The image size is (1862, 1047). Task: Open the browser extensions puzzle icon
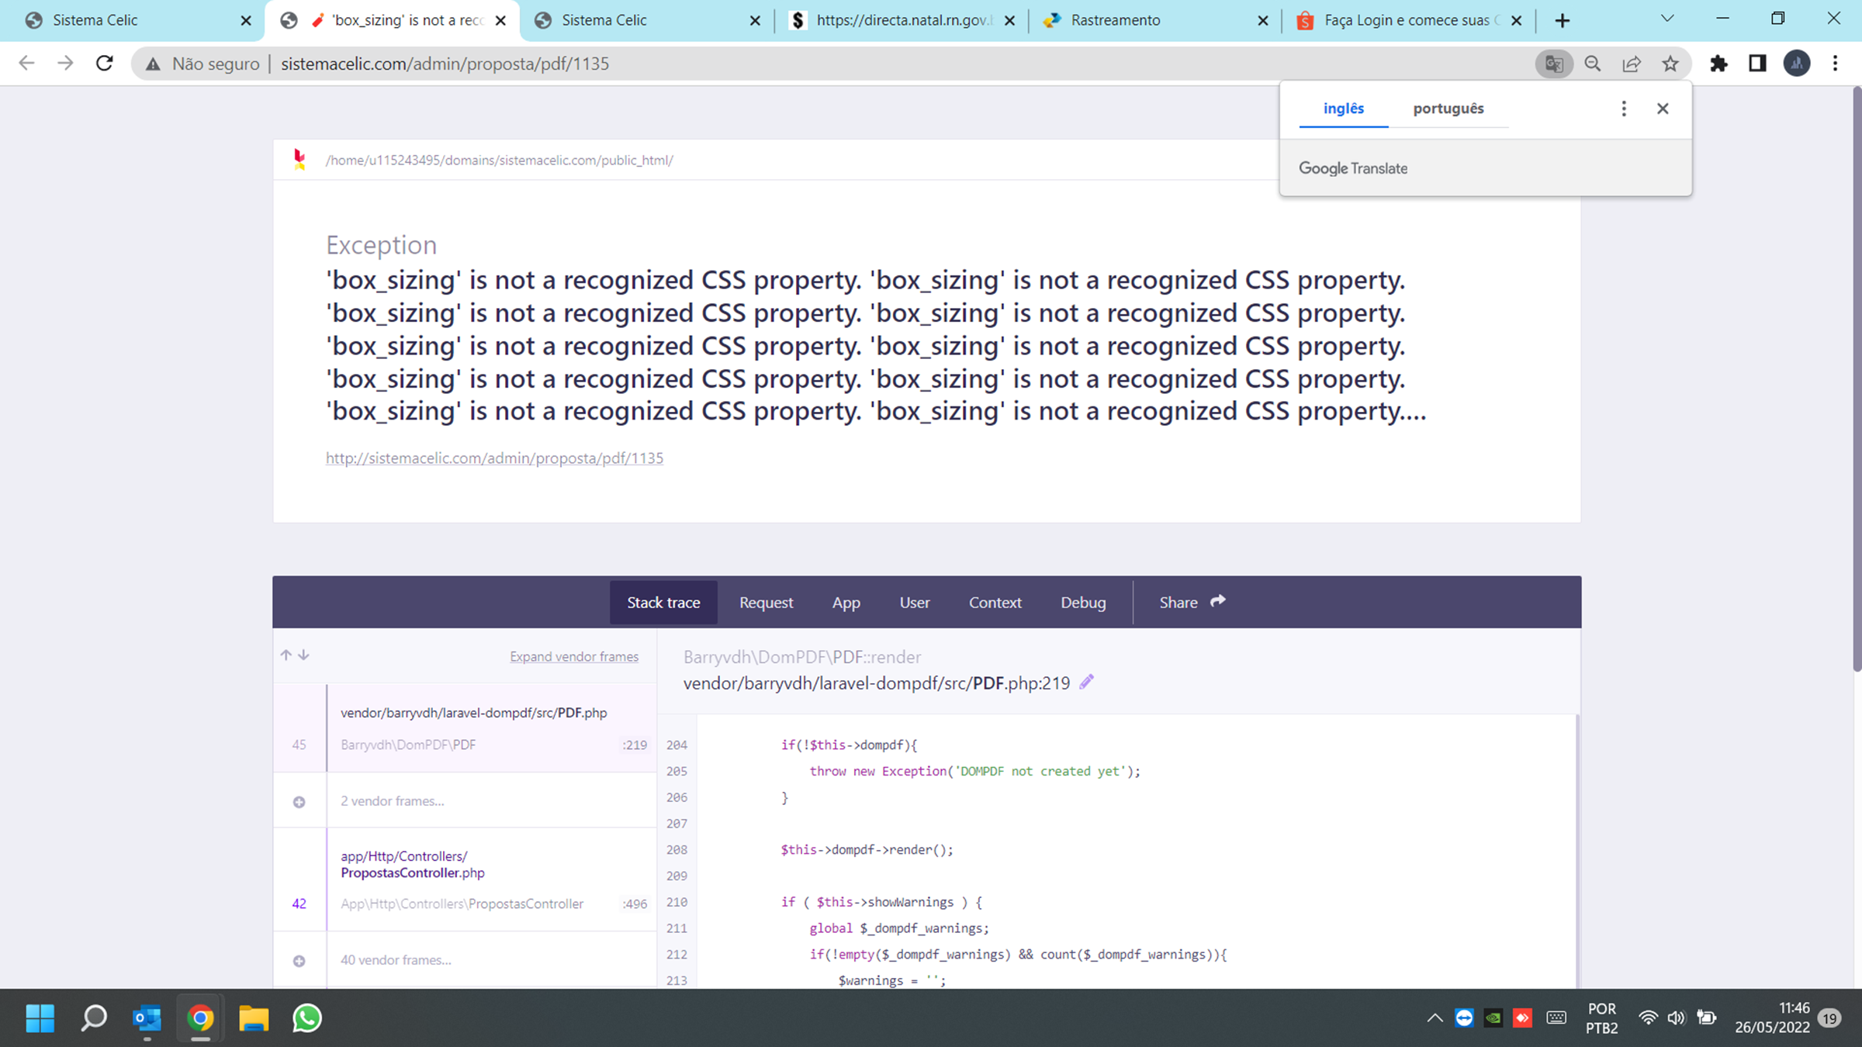(1718, 64)
